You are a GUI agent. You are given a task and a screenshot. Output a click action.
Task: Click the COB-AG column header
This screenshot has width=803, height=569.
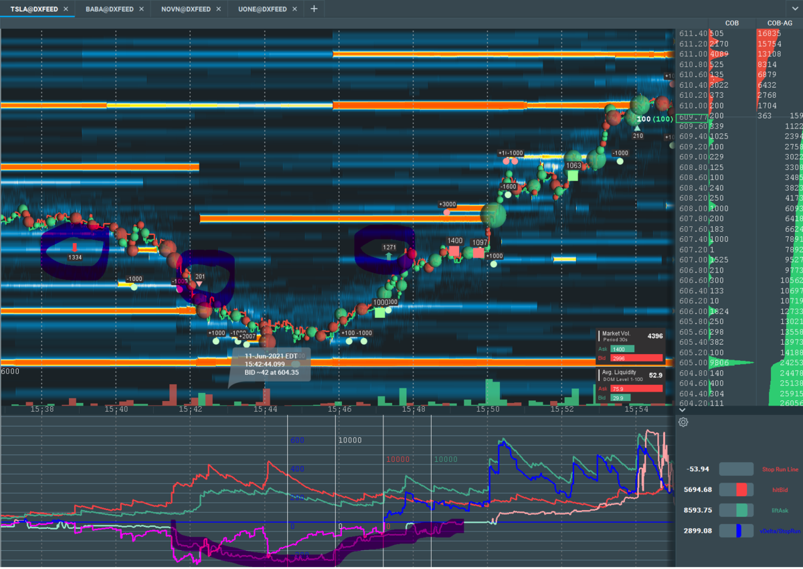tap(780, 23)
